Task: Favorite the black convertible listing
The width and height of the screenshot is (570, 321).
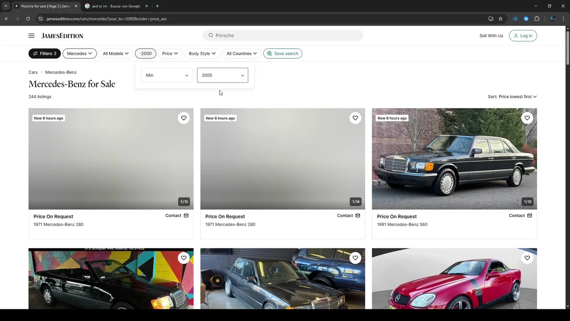Action: coord(183,258)
